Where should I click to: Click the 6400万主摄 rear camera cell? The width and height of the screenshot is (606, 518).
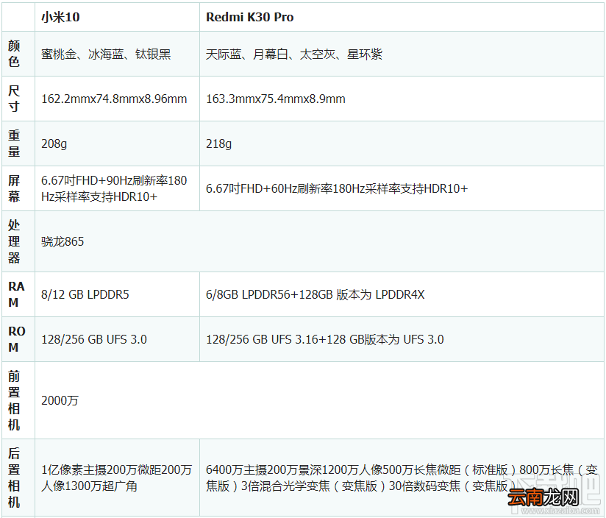pos(402,478)
